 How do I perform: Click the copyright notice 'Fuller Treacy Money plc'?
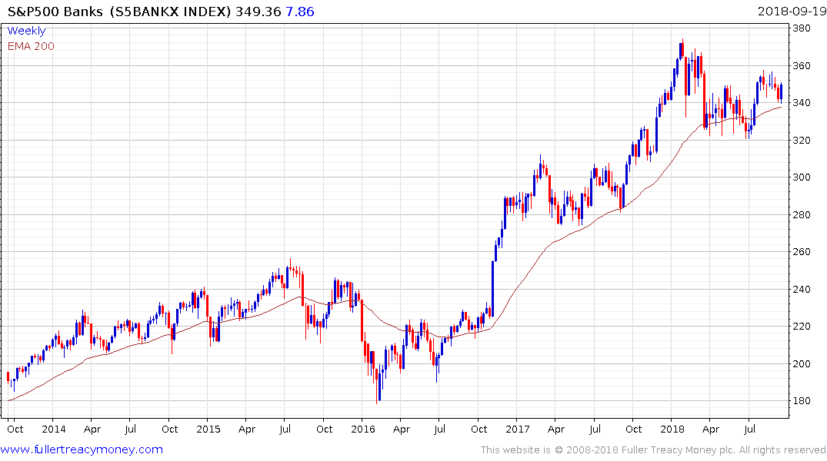[x=678, y=450]
